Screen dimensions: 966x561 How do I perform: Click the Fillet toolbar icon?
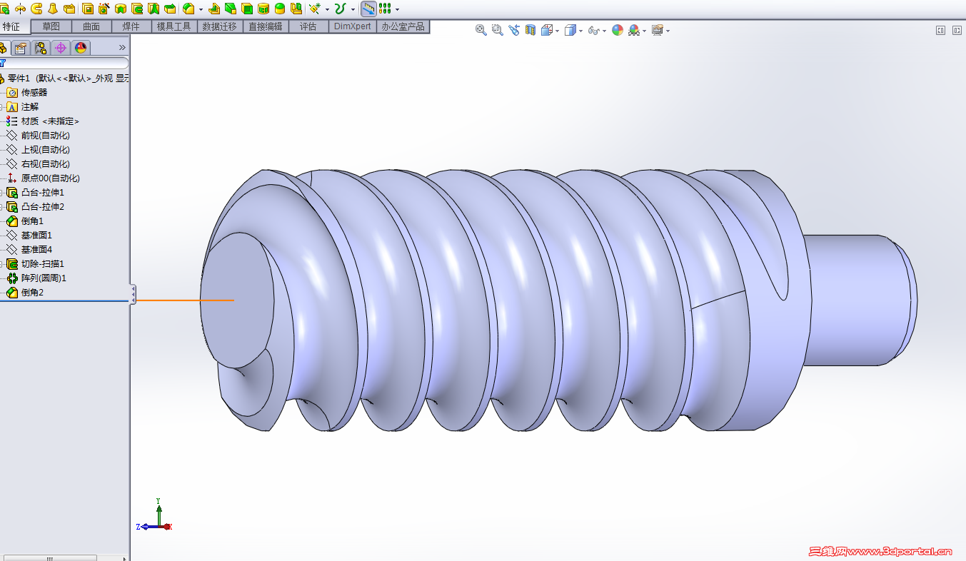tap(188, 9)
